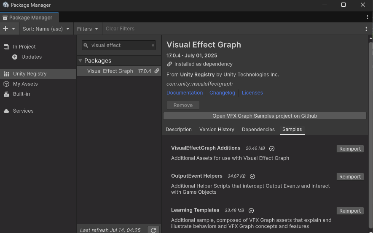Open the toolbar more options menu
This screenshot has height=233, width=373.
[366, 29]
